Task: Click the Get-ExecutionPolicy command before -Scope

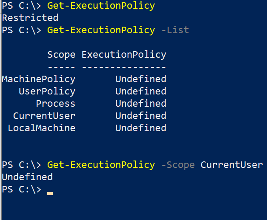Action: click(101, 165)
